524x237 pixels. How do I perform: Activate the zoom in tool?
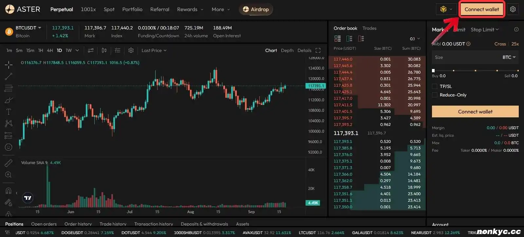(x=9, y=175)
